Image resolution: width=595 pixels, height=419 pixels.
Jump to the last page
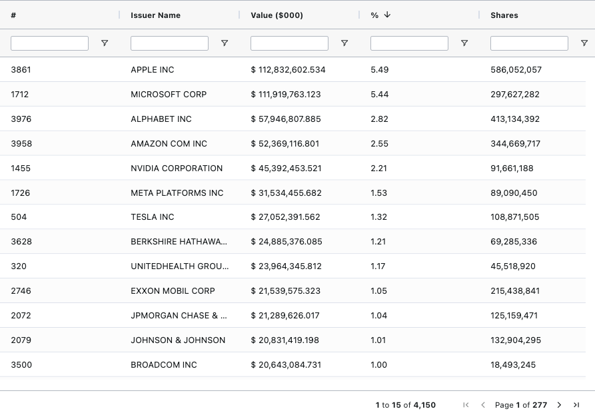(x=576, y=405)
